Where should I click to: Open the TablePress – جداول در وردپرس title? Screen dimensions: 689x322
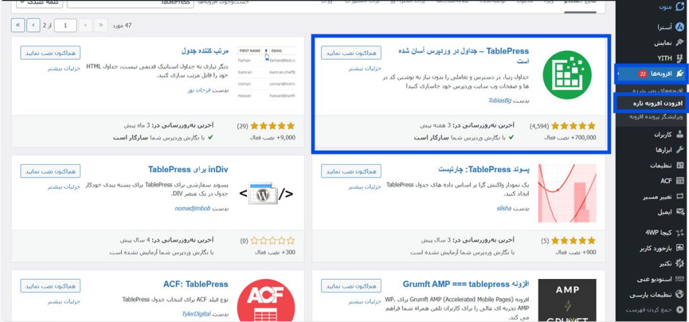(464, 56)
